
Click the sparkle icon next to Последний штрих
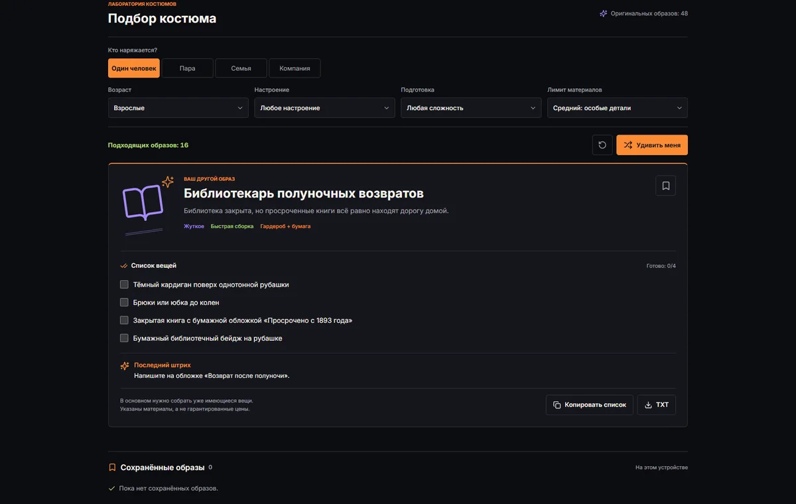tap(125, 366)
